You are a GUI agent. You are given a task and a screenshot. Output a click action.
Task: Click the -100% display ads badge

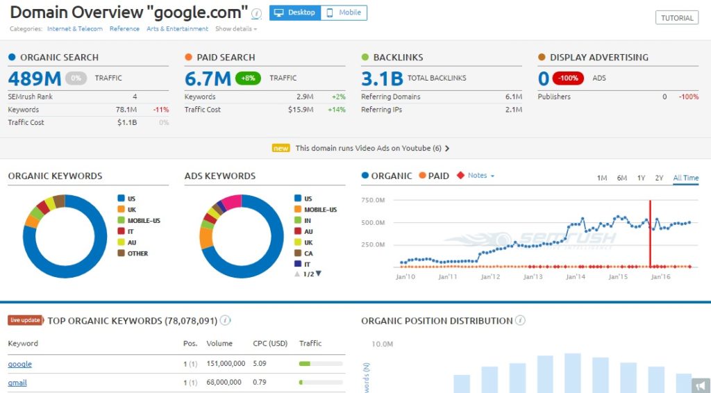[568, 78]
